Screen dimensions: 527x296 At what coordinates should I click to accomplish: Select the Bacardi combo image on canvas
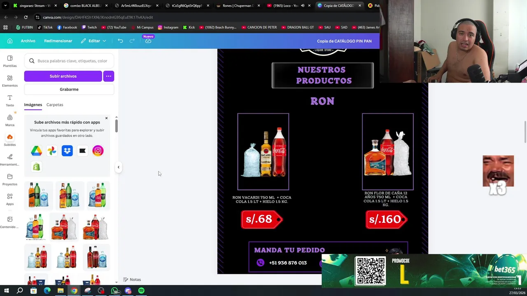pyautogui.click(x=263, y=152)
